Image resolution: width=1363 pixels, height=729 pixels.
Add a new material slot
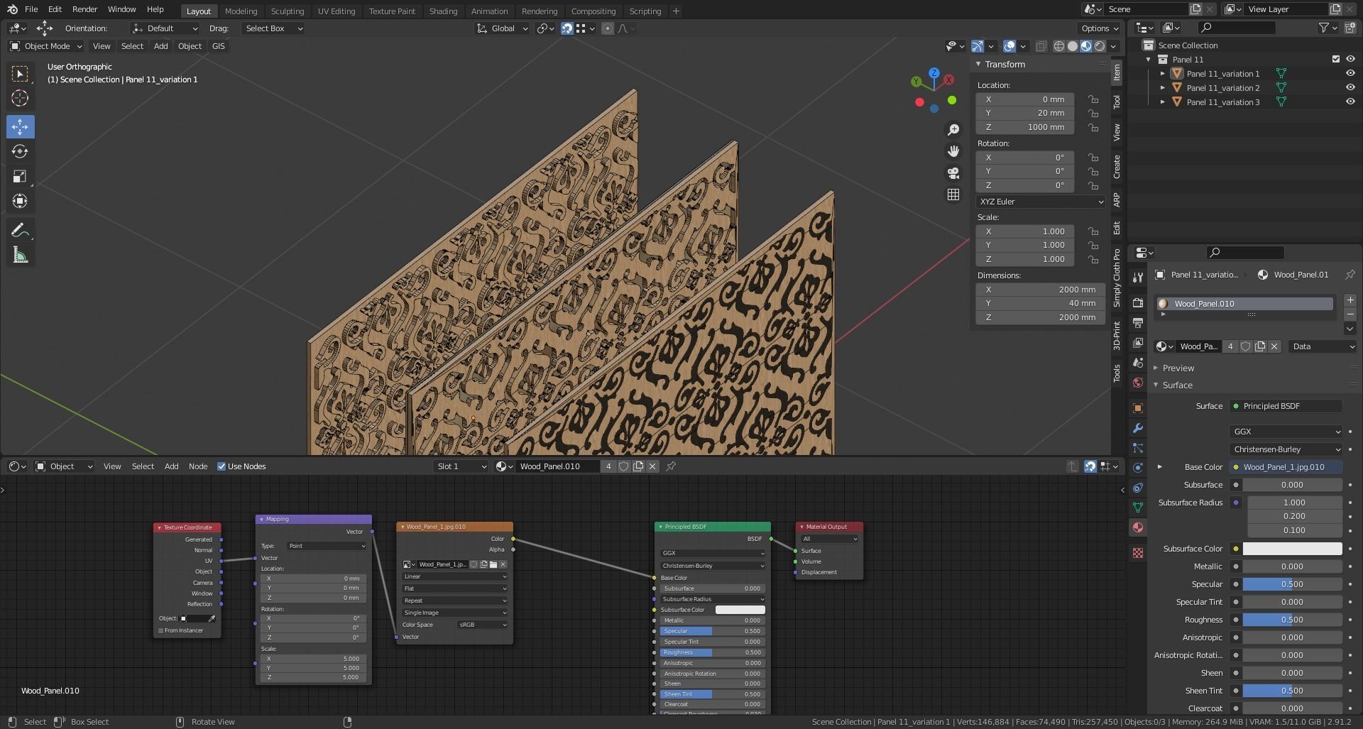point(1350,300)
